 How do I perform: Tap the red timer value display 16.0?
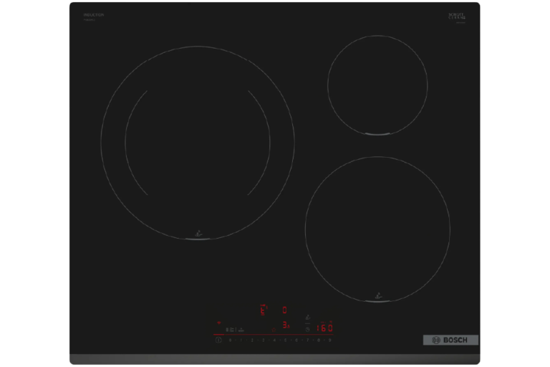click(325, 328)
